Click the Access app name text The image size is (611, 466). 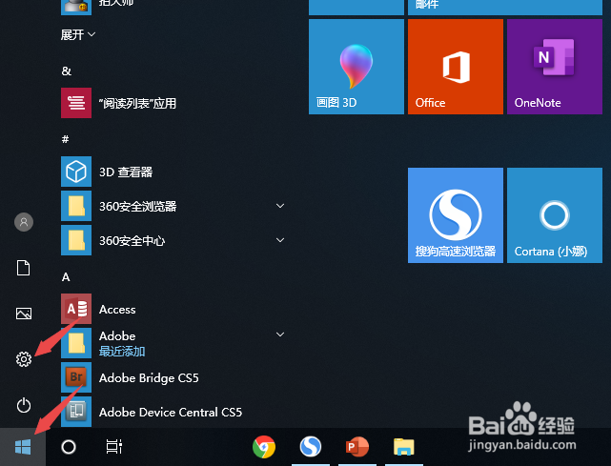coord(117,310)
